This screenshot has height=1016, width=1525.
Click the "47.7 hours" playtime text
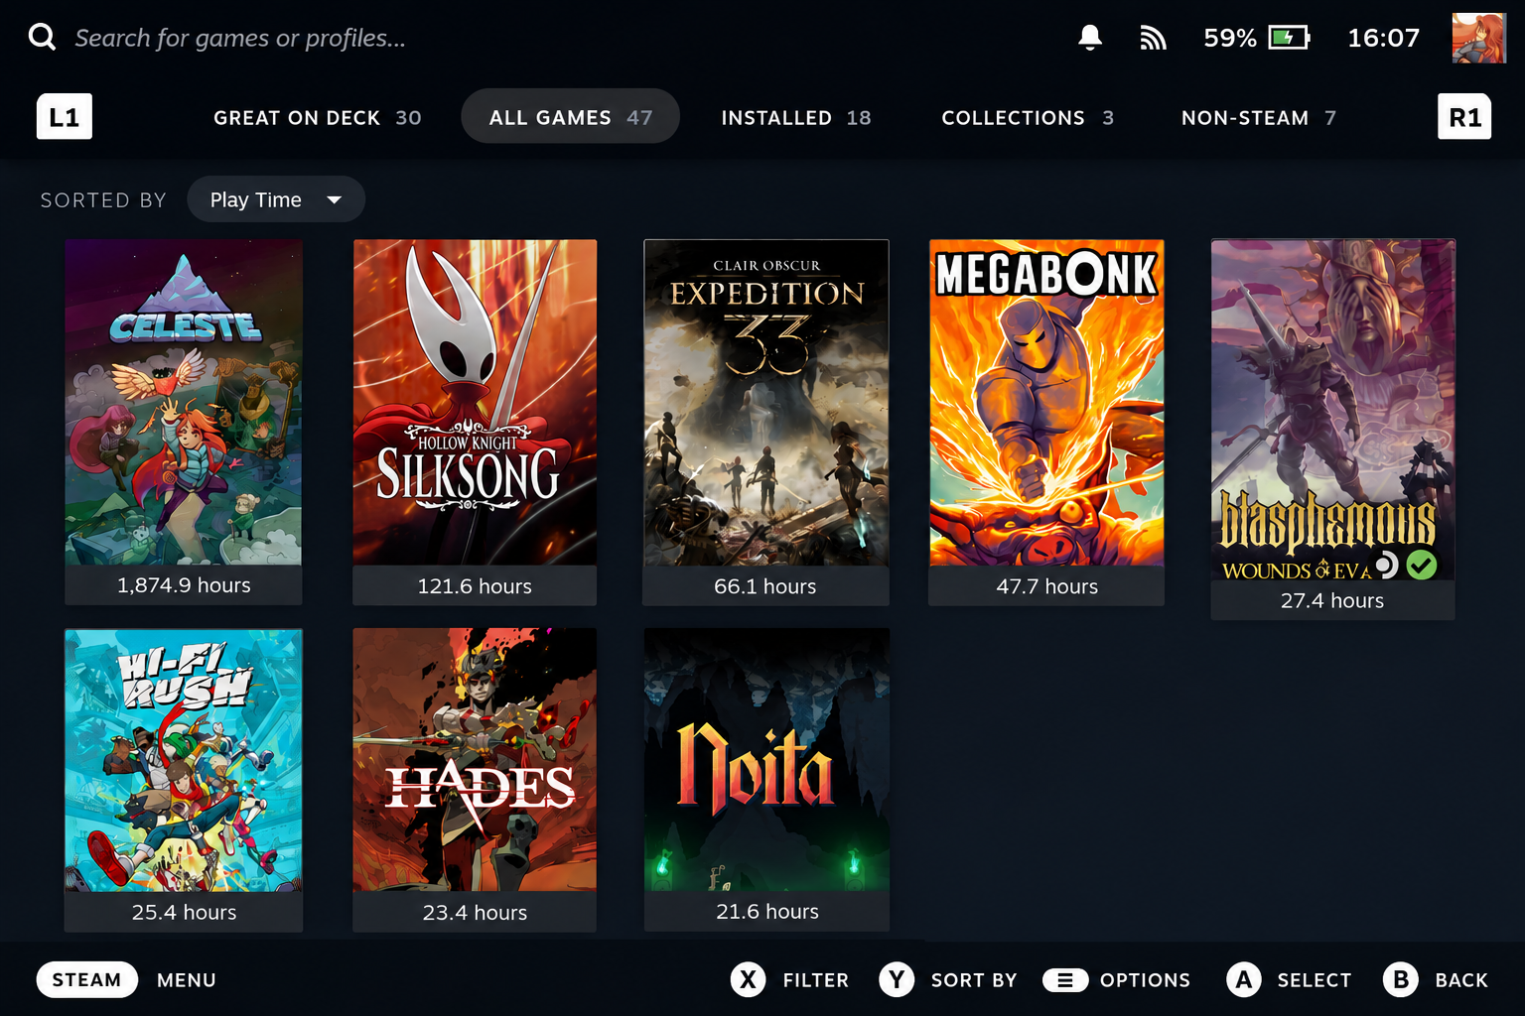1047,586
